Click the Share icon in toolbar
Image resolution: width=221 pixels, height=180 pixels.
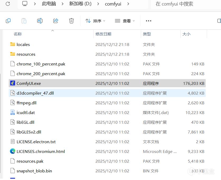(56, 21)
